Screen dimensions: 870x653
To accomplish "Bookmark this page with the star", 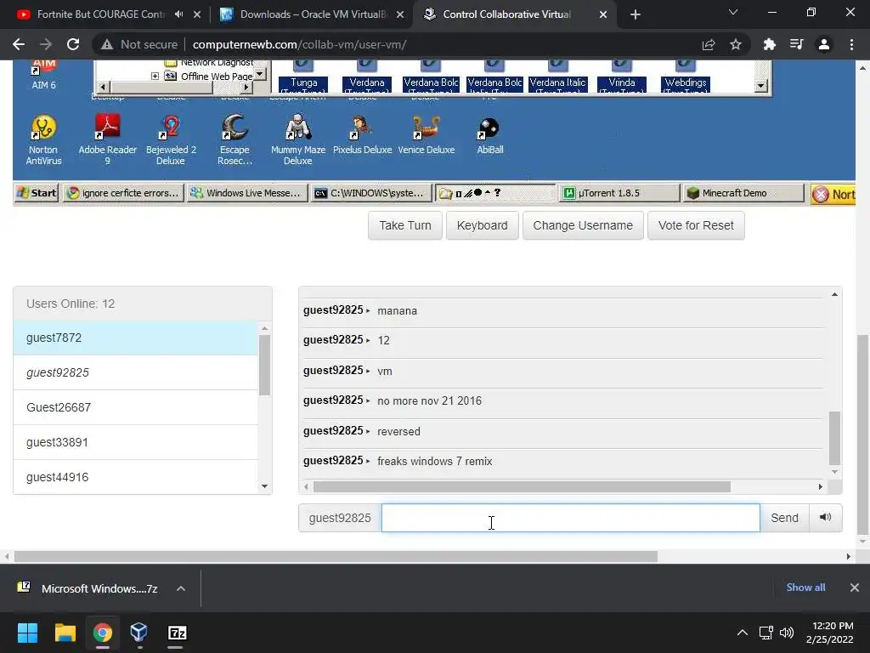I will [x=736, y=44].
